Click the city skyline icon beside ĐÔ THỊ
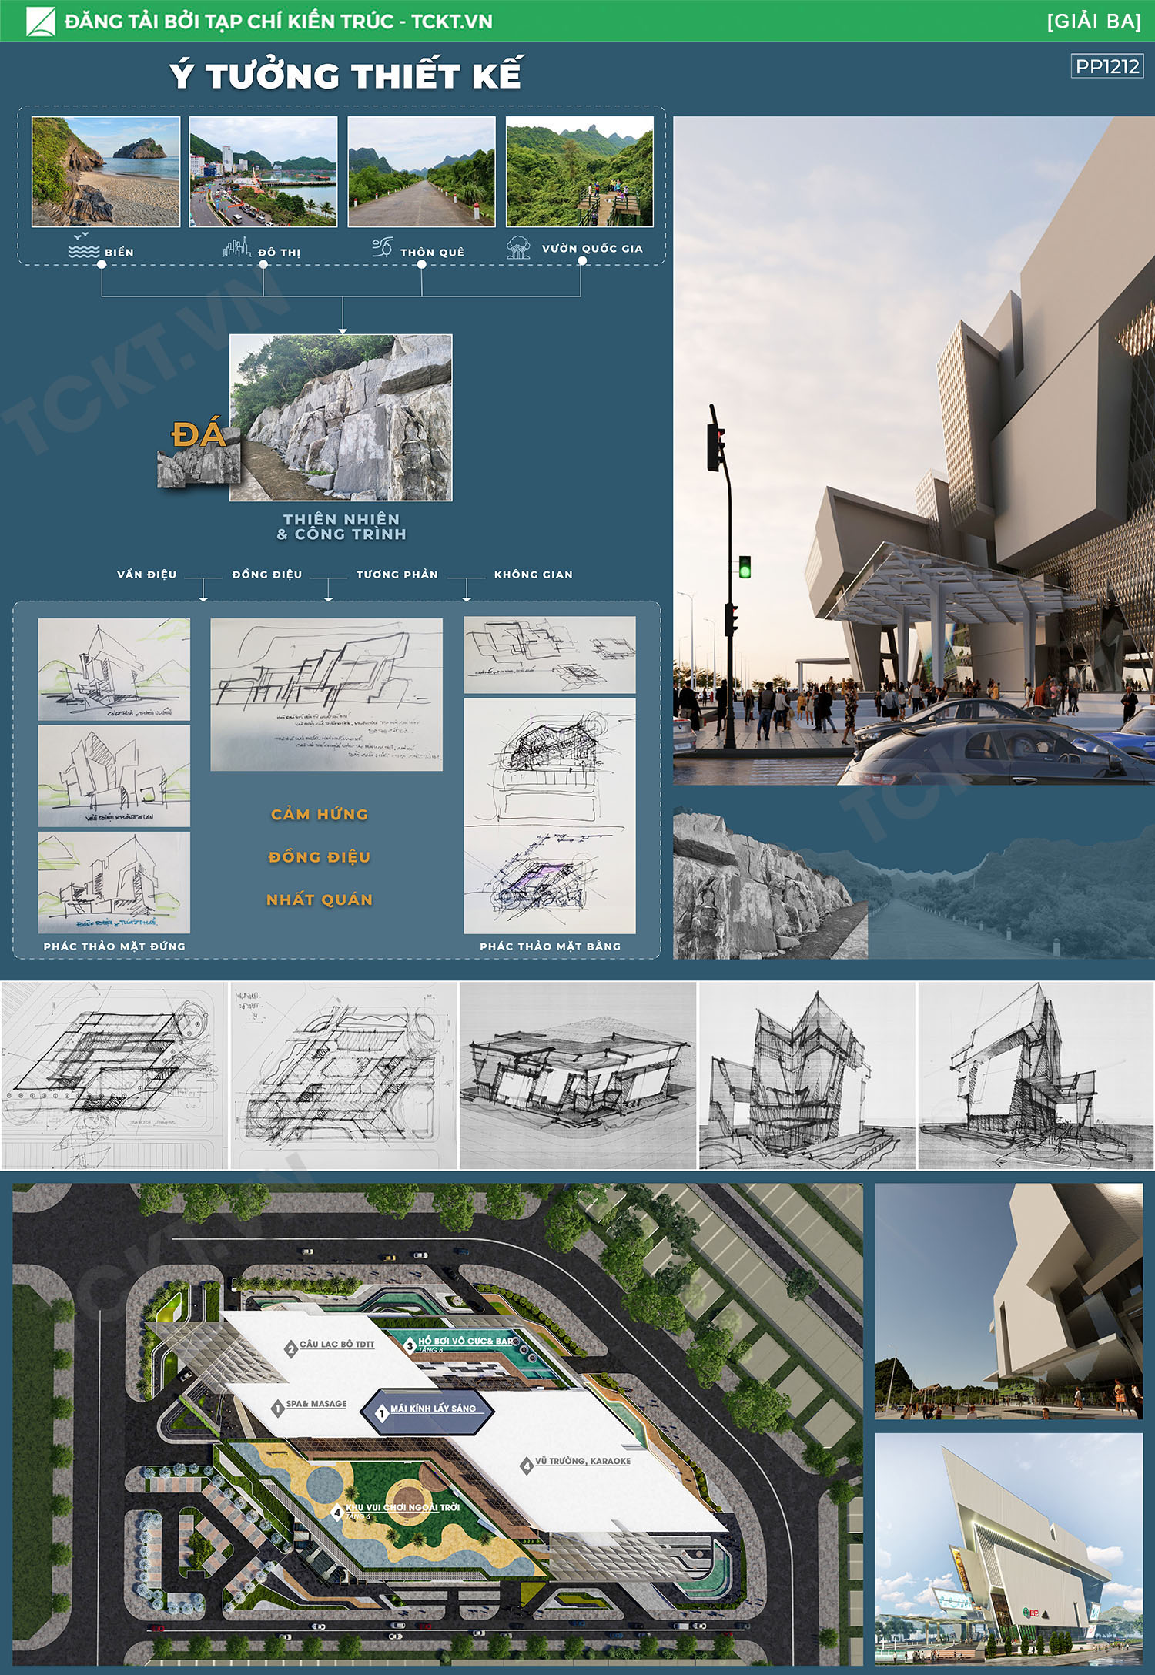The image size is (1155, 1675). click(236, 247)
